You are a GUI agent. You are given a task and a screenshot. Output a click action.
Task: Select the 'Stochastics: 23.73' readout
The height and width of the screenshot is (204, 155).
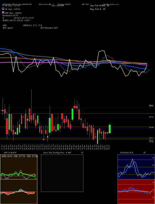click(10, 15)
